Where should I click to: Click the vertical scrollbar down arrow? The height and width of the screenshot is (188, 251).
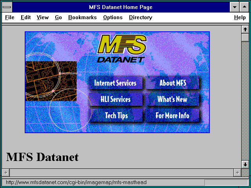pos(245,164)
